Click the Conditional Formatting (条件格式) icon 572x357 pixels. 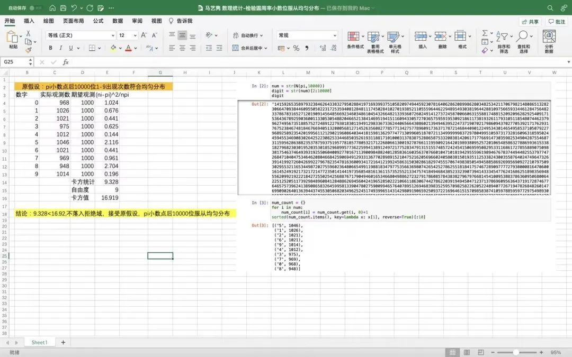pyautogui.click(x=355, y=40)
